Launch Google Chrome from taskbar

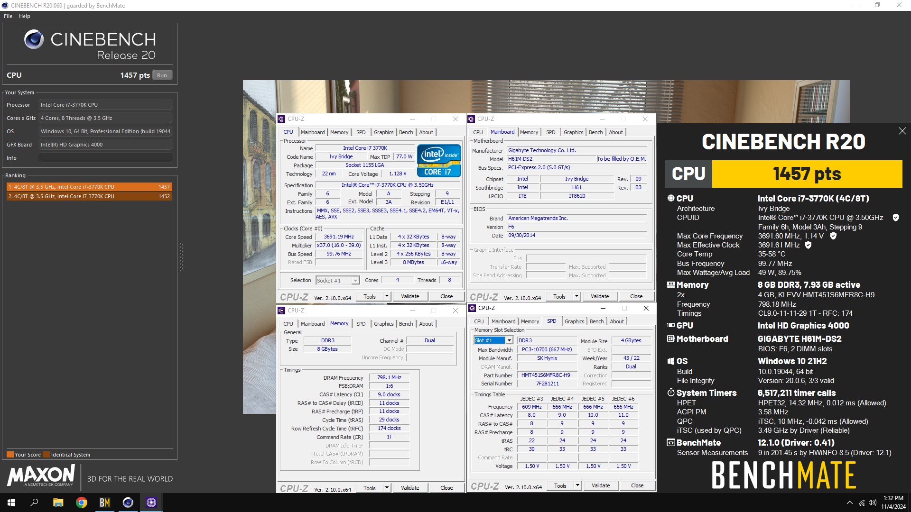pos(82,503)
